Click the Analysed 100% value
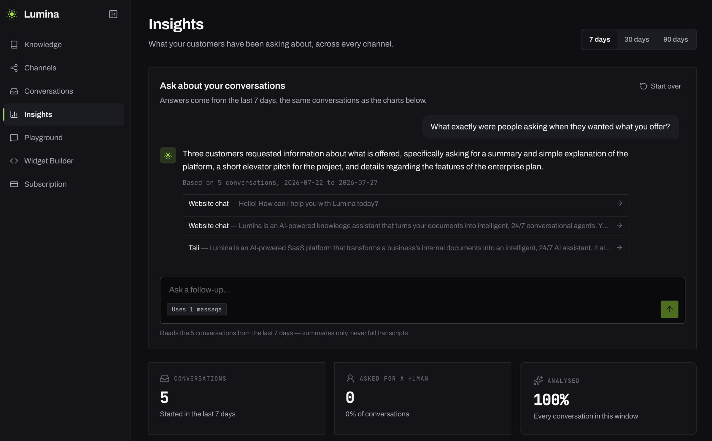Image resolution: width=712 pixels, height=441 pixels. pyautogui.click(x=551, y=400)
